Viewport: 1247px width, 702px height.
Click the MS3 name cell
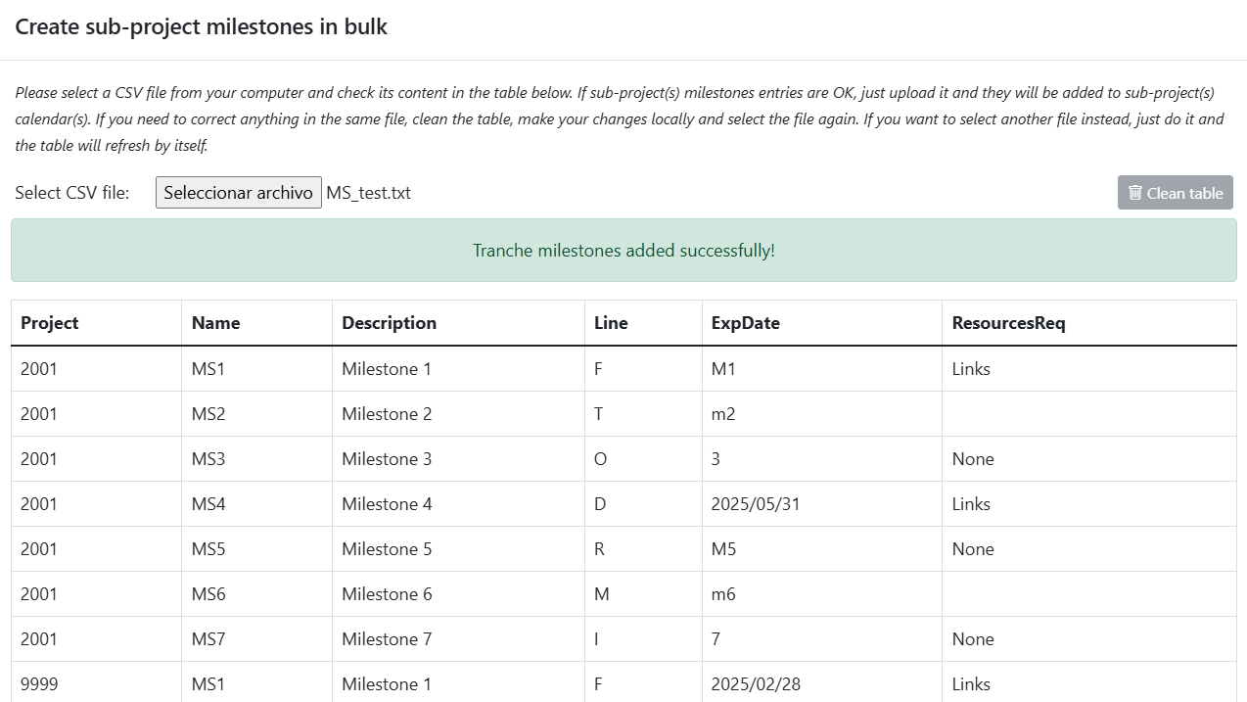[x=257, y=459]
